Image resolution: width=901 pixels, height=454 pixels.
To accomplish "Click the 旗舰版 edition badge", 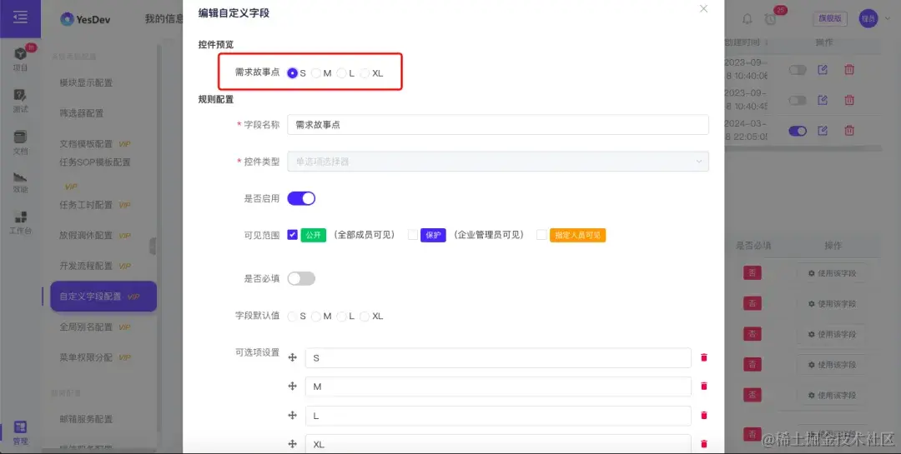I will pyautogui.click(x=830, y=18).
